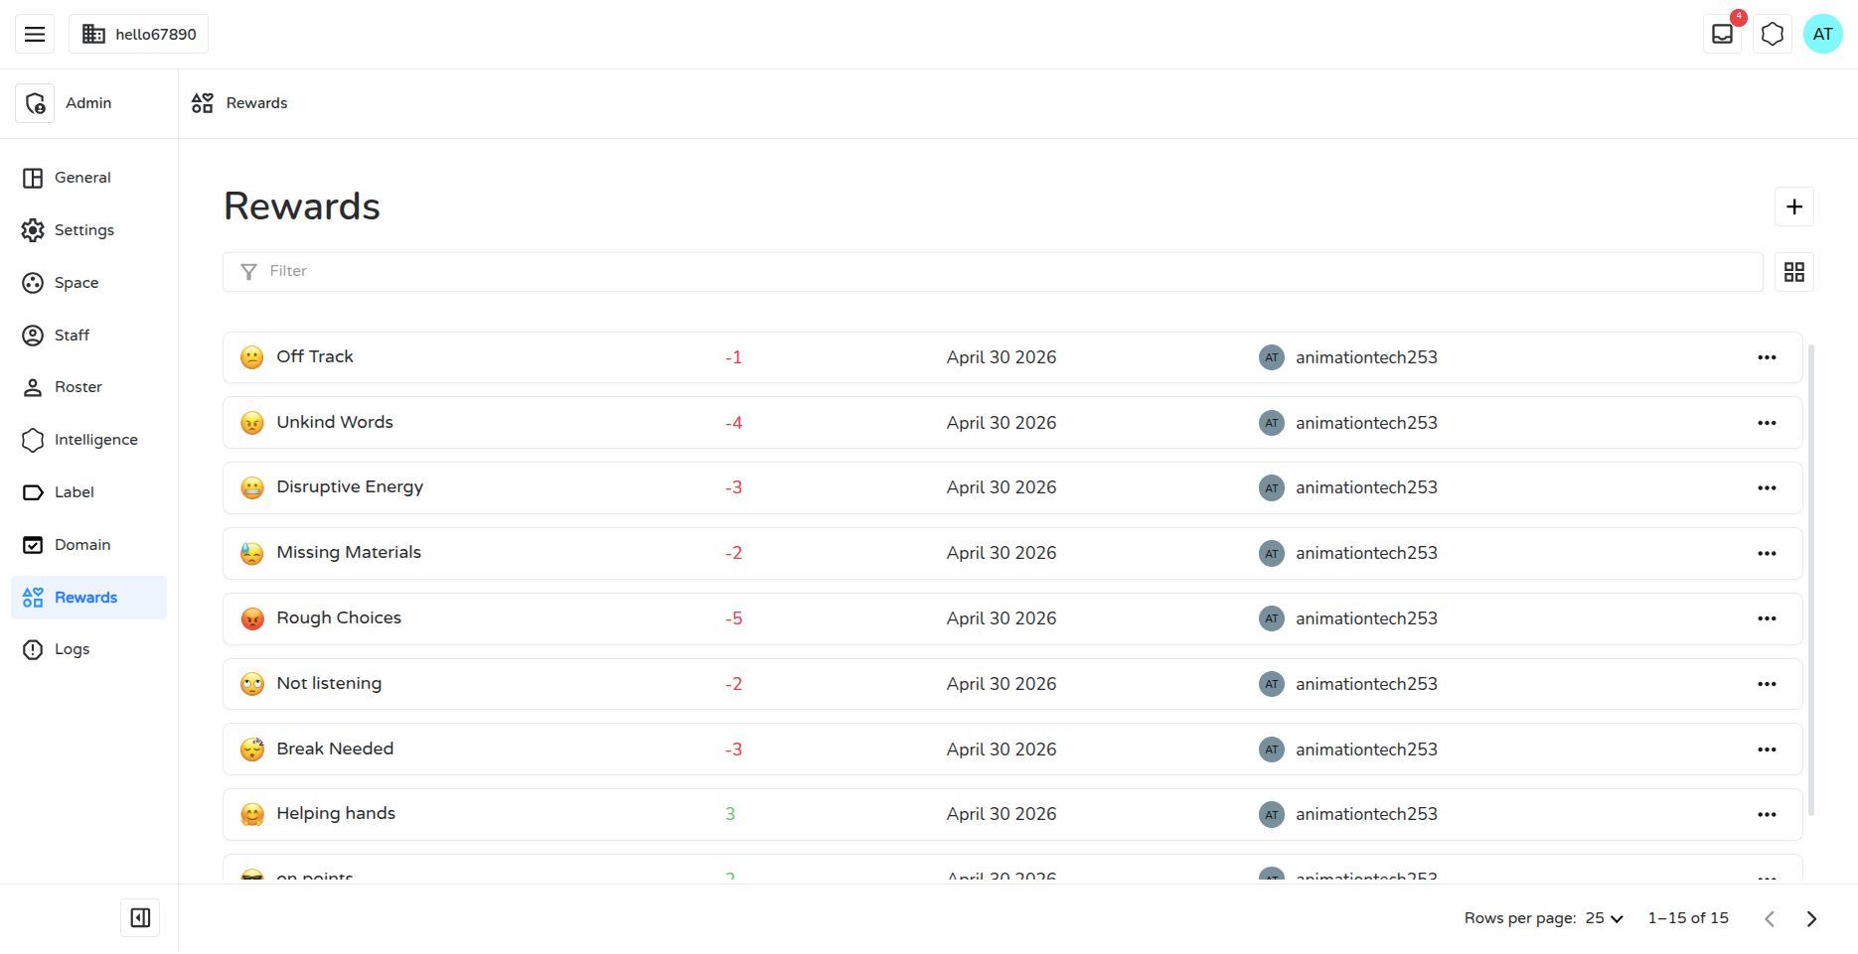Open Roster in sidebar
Viewport: 1858px width, 954px height.
(x=88, y=387)
